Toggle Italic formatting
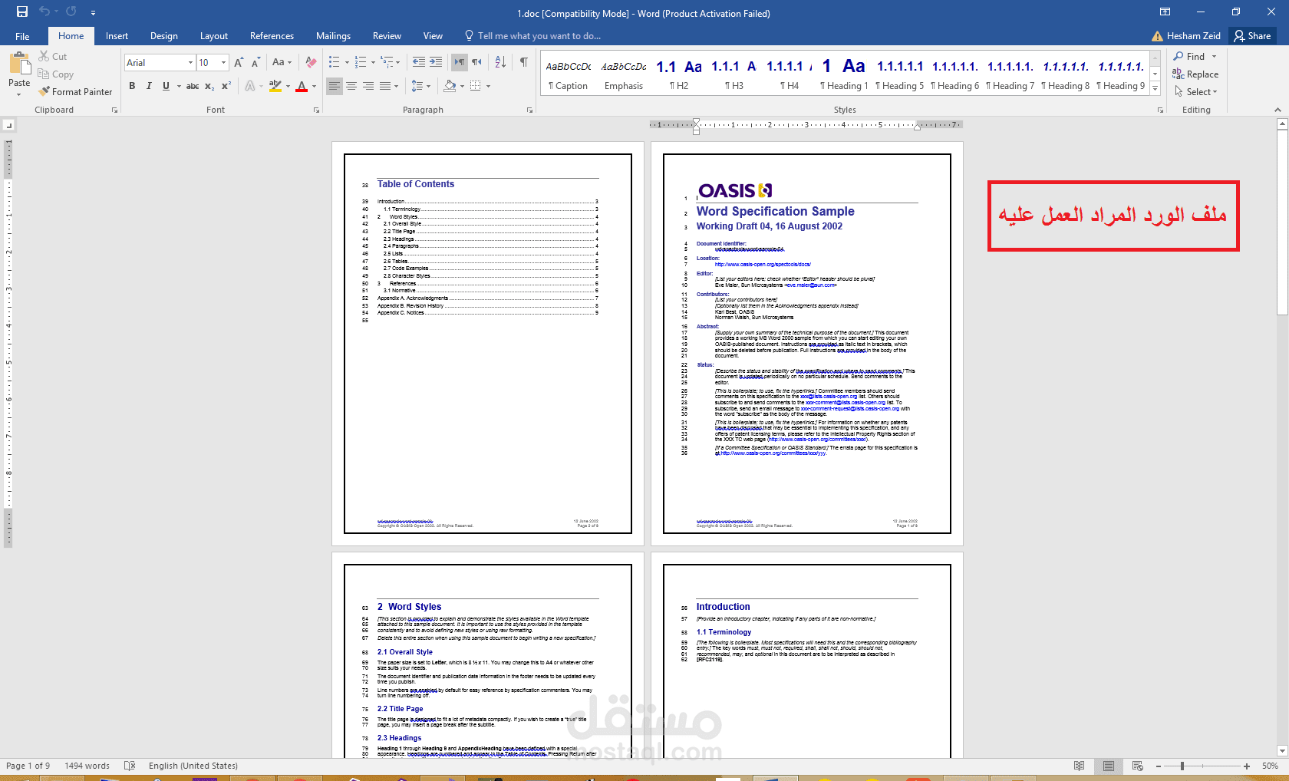The height and width of the screenshot is (781, 1289). (x=149, y=86)
